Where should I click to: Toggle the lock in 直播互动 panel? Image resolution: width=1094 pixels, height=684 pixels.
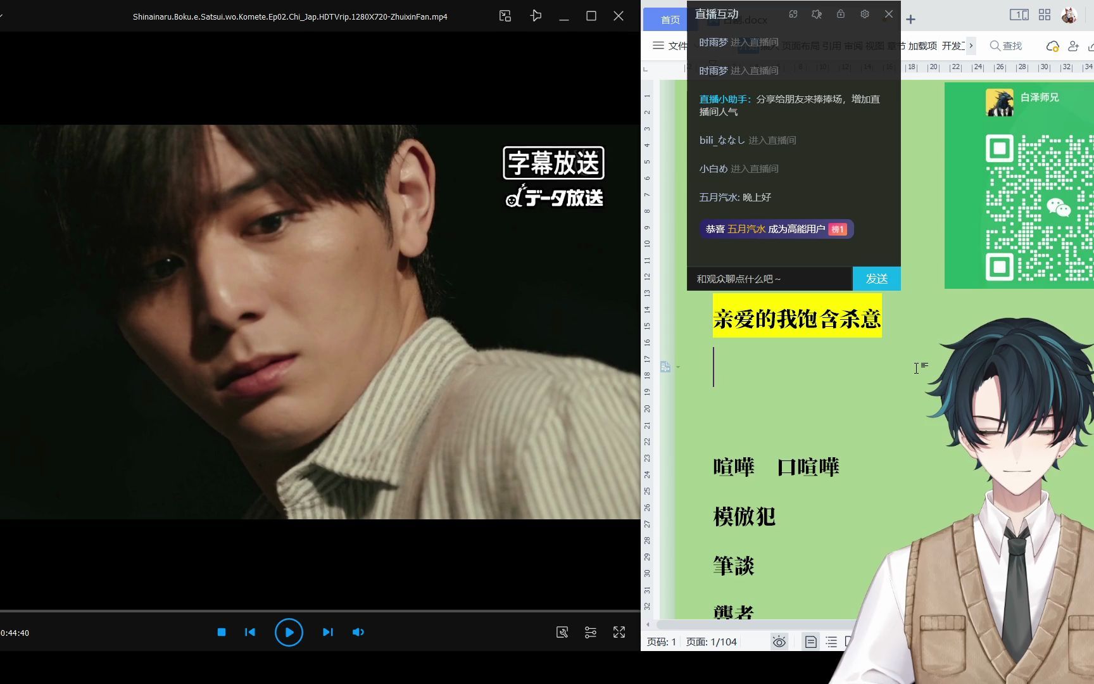[x=841, y=14]
